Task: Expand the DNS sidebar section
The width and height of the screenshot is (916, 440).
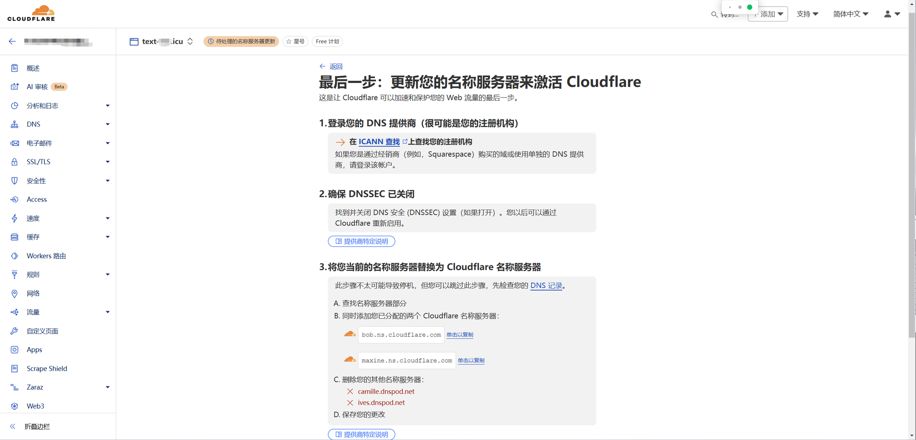Action: pyautogui.click(x=107, y=124)
